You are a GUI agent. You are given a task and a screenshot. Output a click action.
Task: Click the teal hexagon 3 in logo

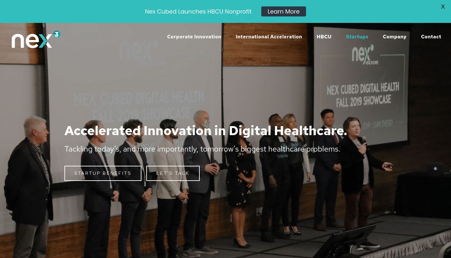pyautogui.click(x=57, y=34)
